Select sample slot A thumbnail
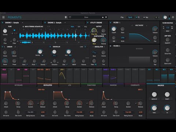 (25, 43)
